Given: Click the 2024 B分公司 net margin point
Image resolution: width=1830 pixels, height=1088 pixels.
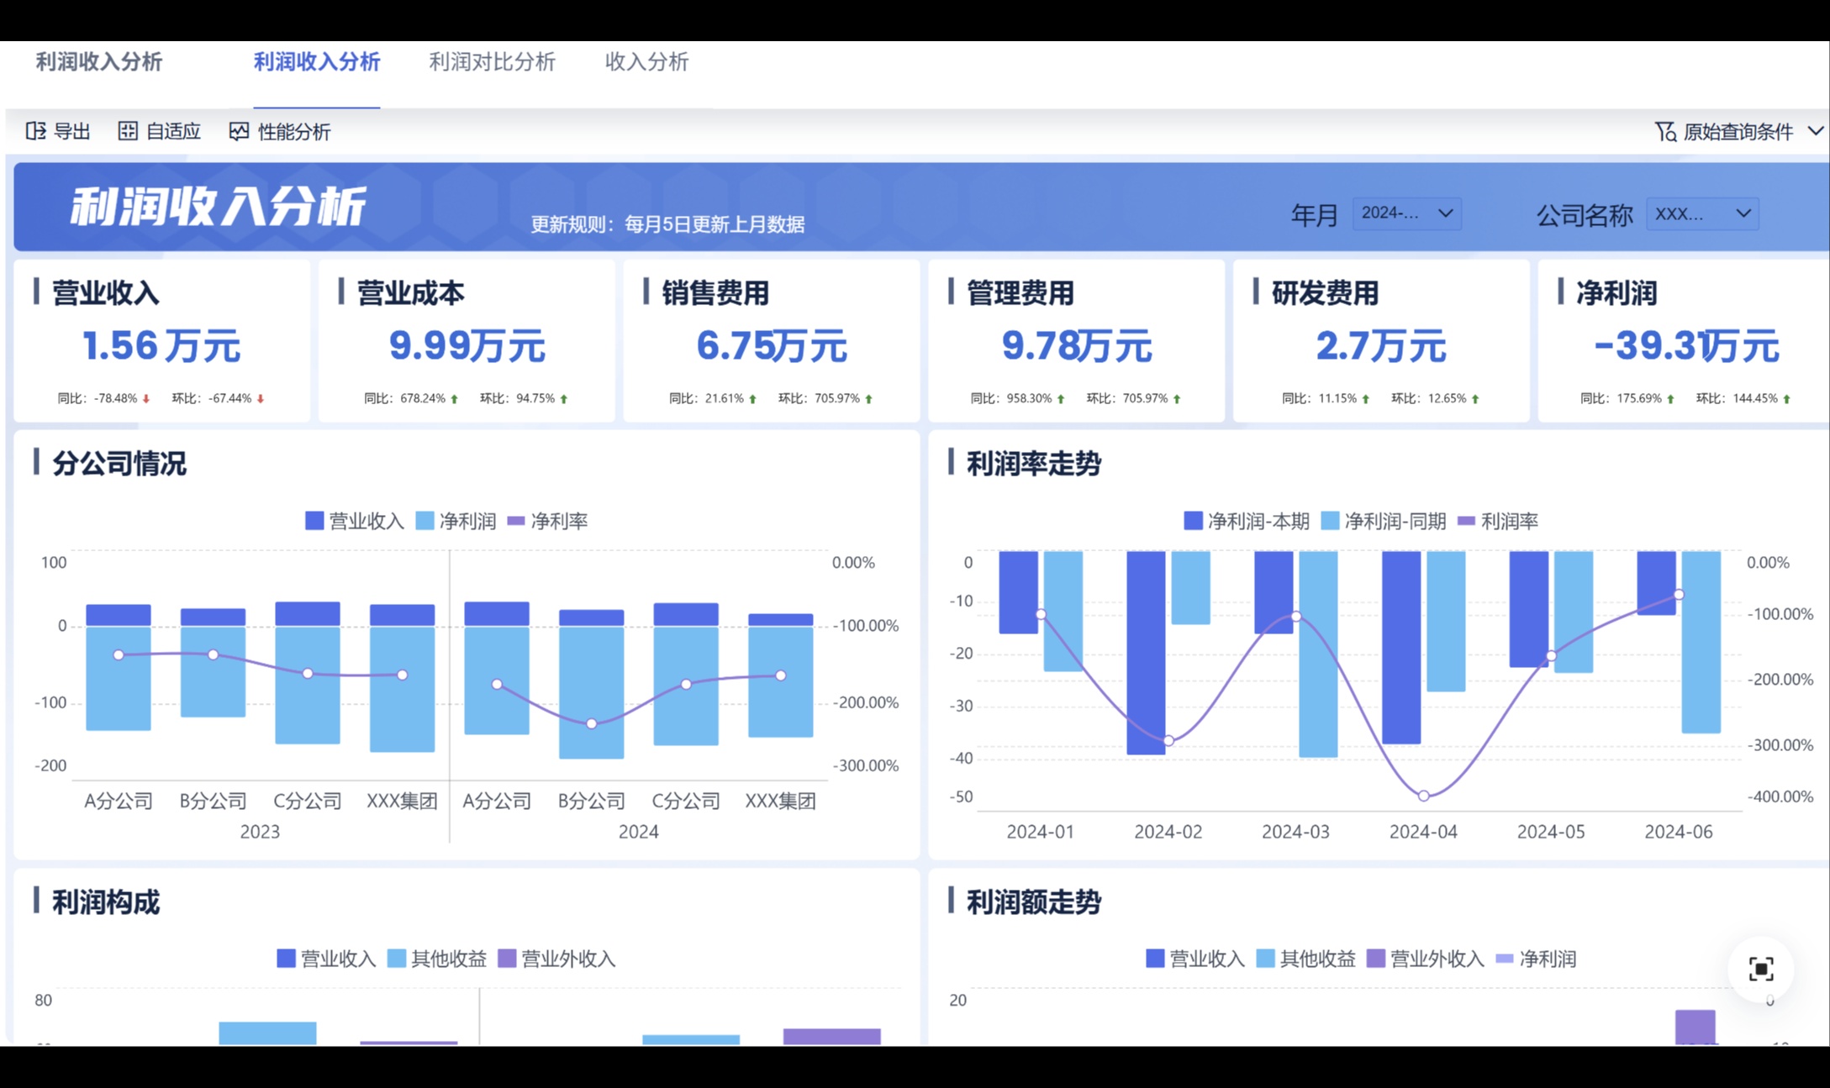Looking at the screenshot, I should pos(592,723).
